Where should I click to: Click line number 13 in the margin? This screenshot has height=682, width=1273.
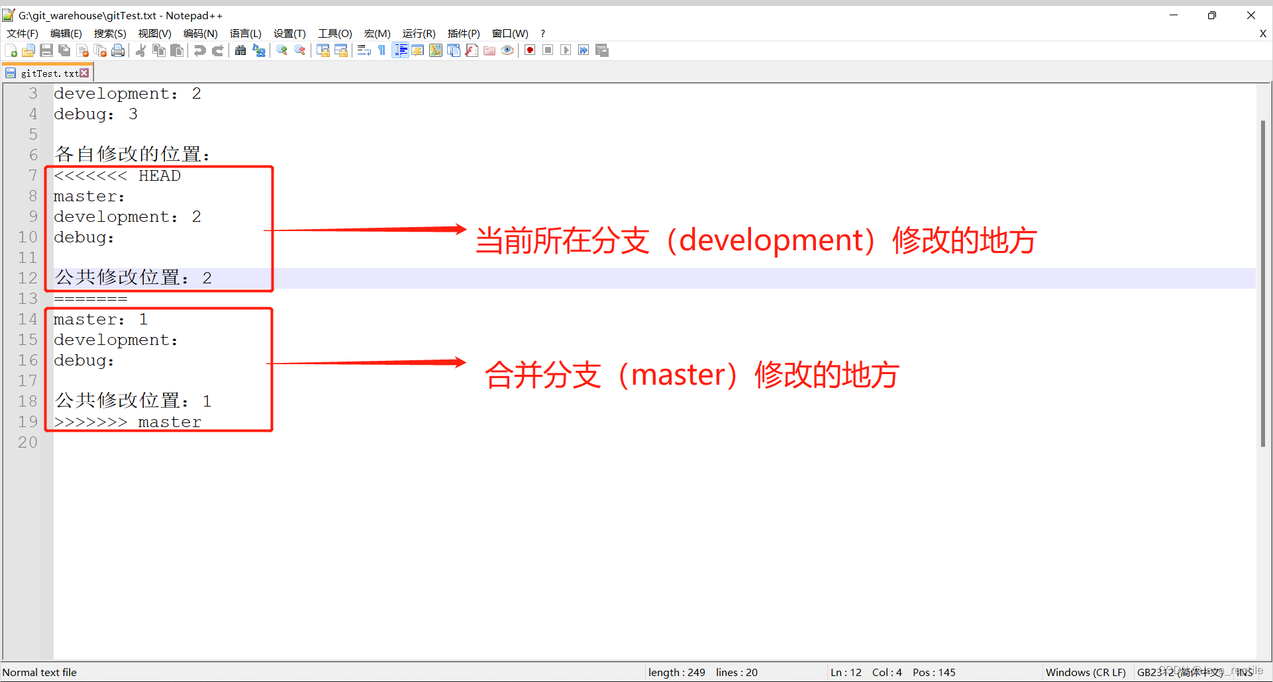point(28,299)
